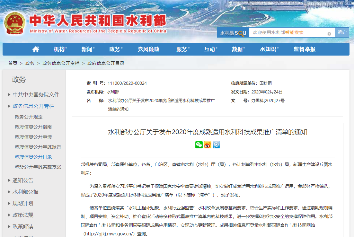Share the notice via Weibo icon
The image size is (354, 237).
pos(208,145)
